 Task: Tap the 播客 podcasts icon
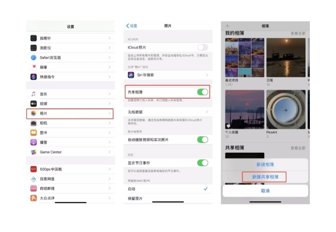pyautogui.click(x=34, y=142)
